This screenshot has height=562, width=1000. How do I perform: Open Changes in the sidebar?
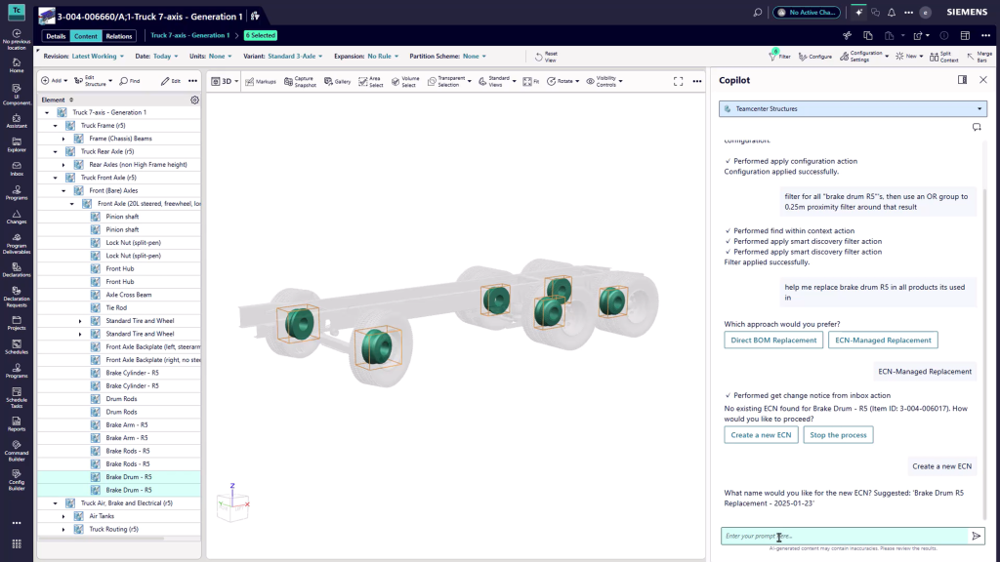click(x=17, y=218)
